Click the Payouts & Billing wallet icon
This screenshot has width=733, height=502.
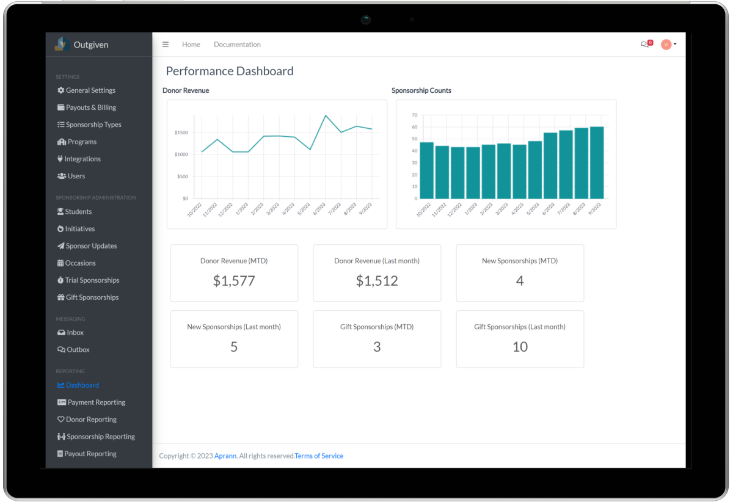click(x=60, y=107)
